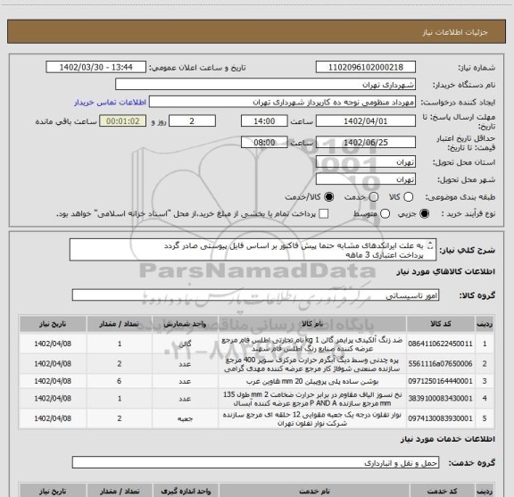Step the description text area spinner arrows
Screen dimensions: 514x497
430,245
